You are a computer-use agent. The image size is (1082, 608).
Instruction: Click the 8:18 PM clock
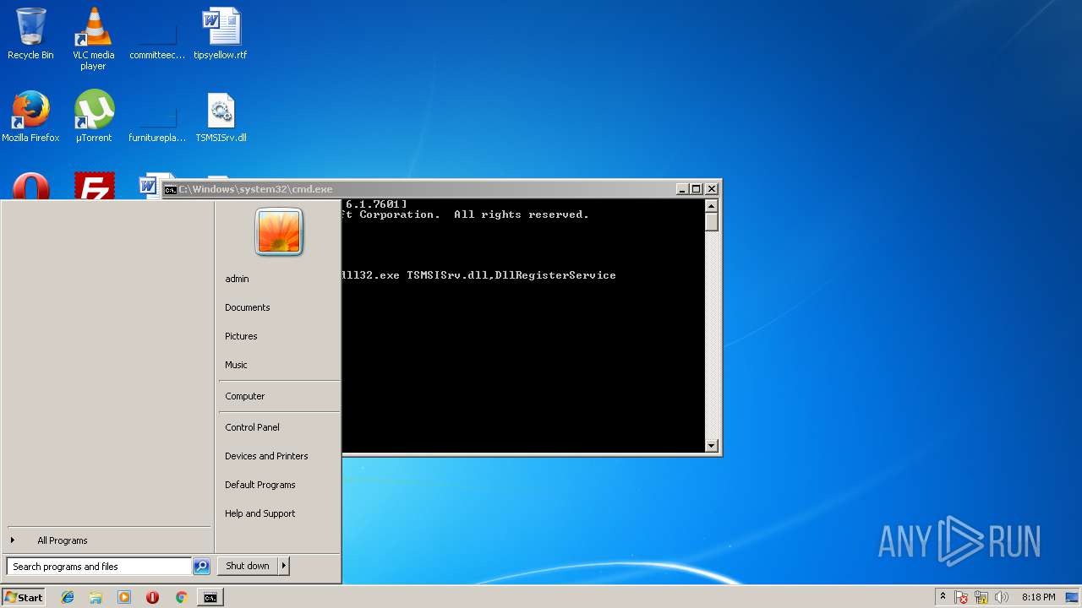[1038, 597]
